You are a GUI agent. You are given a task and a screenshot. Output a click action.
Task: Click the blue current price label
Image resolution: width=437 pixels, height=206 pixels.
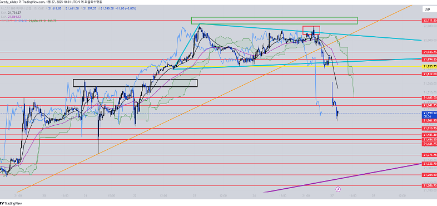429,115
